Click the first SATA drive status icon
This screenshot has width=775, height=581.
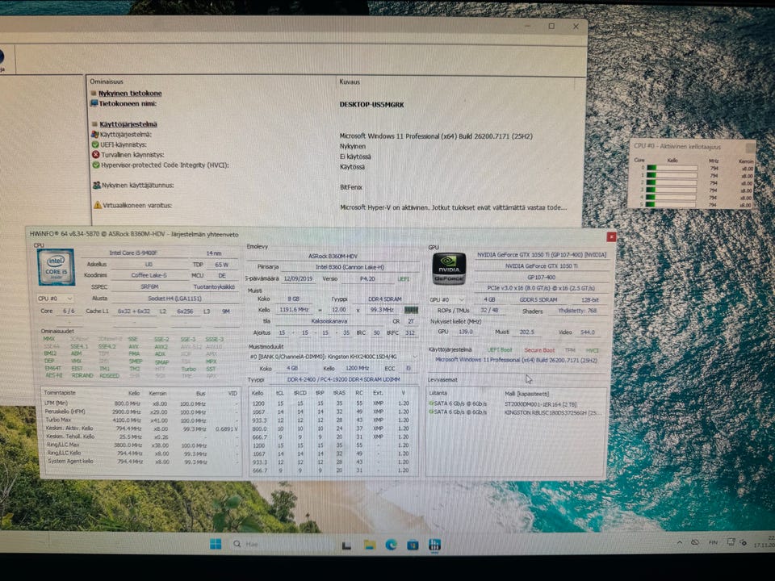coord(431,403)
